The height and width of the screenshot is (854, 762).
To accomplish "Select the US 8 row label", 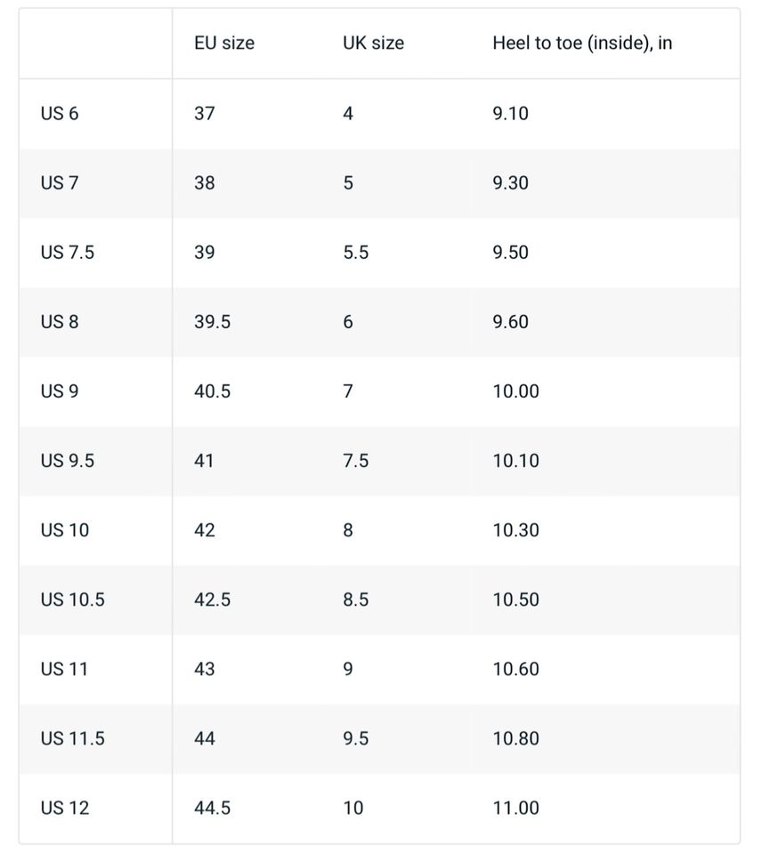I will [60, 322].
